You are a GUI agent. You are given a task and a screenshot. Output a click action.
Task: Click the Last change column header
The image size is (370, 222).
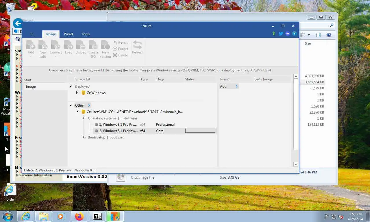tap(263, 79)
